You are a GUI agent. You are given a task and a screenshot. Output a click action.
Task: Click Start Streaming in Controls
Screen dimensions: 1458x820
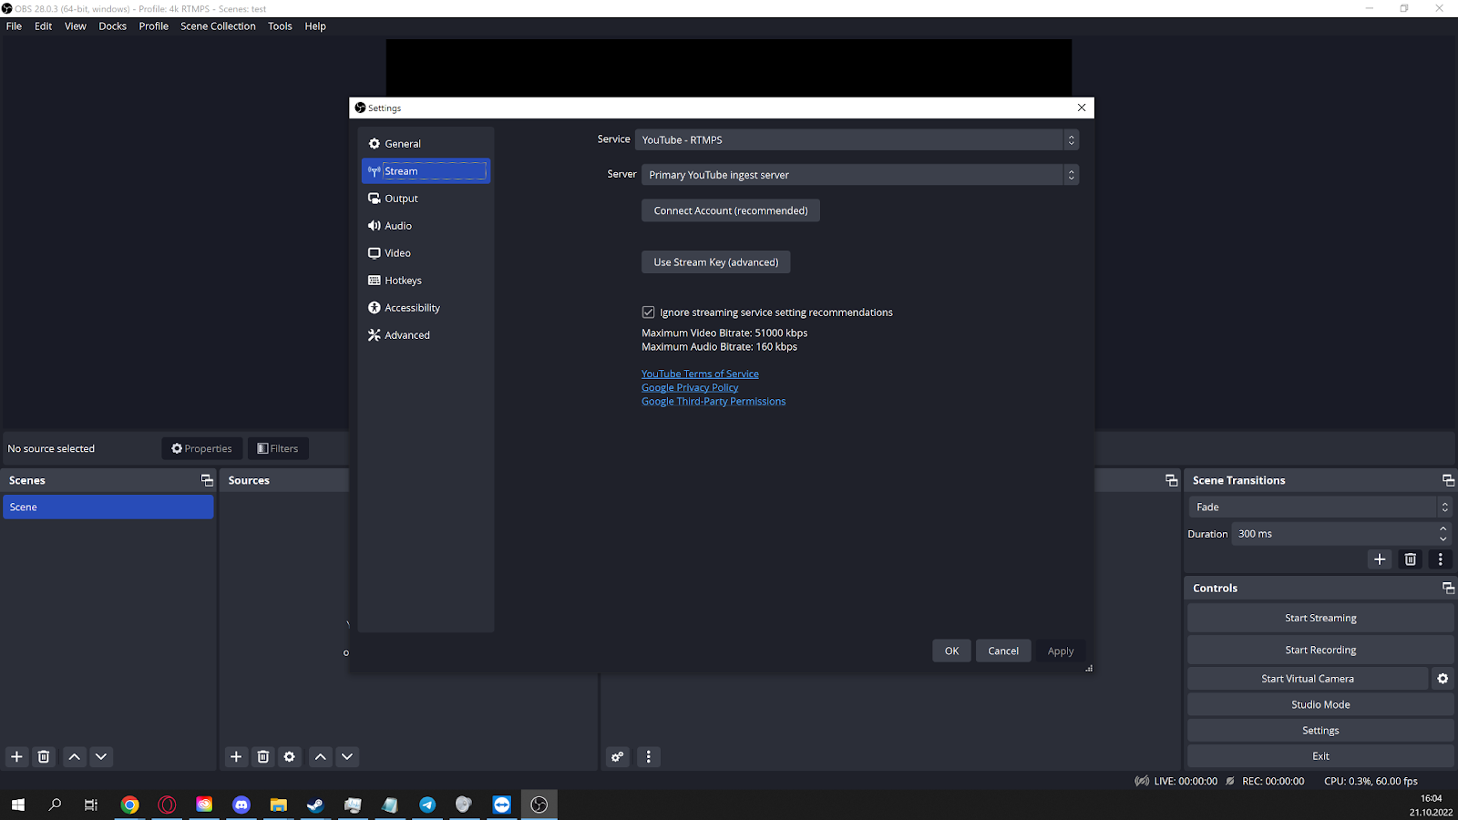pos(1320,618)
